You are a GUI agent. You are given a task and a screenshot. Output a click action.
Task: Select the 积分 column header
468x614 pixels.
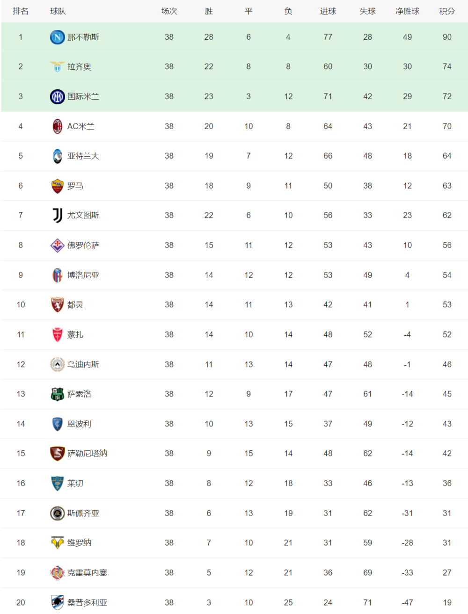[x=447, y=11]
